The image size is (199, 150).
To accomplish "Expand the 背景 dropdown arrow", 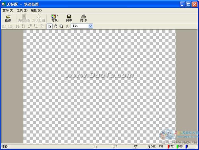I will click(57, 16).
